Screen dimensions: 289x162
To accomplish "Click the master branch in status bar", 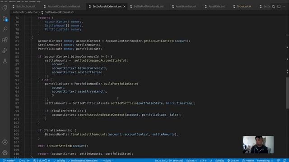I will 9,160.
